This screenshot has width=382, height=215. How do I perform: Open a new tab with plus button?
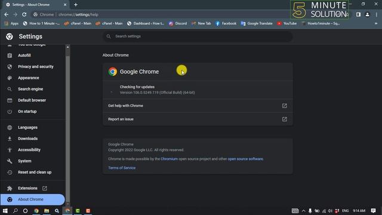(76, 5)
